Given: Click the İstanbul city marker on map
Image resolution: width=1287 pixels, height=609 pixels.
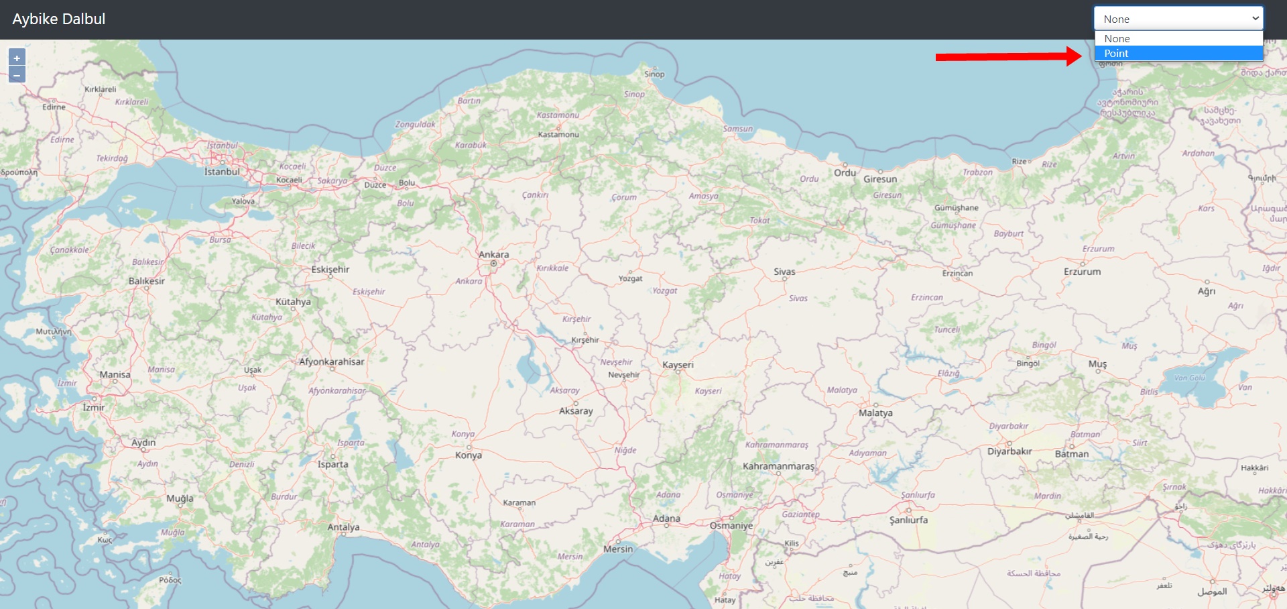Looking at the screenshot, I should (223, 162).
